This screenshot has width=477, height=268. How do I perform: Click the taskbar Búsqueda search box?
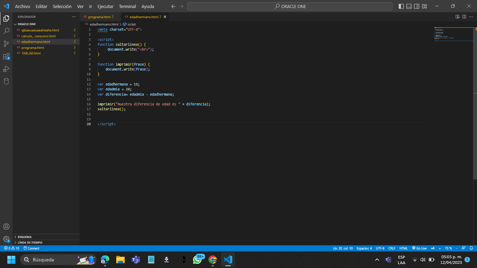click(58, 260)
